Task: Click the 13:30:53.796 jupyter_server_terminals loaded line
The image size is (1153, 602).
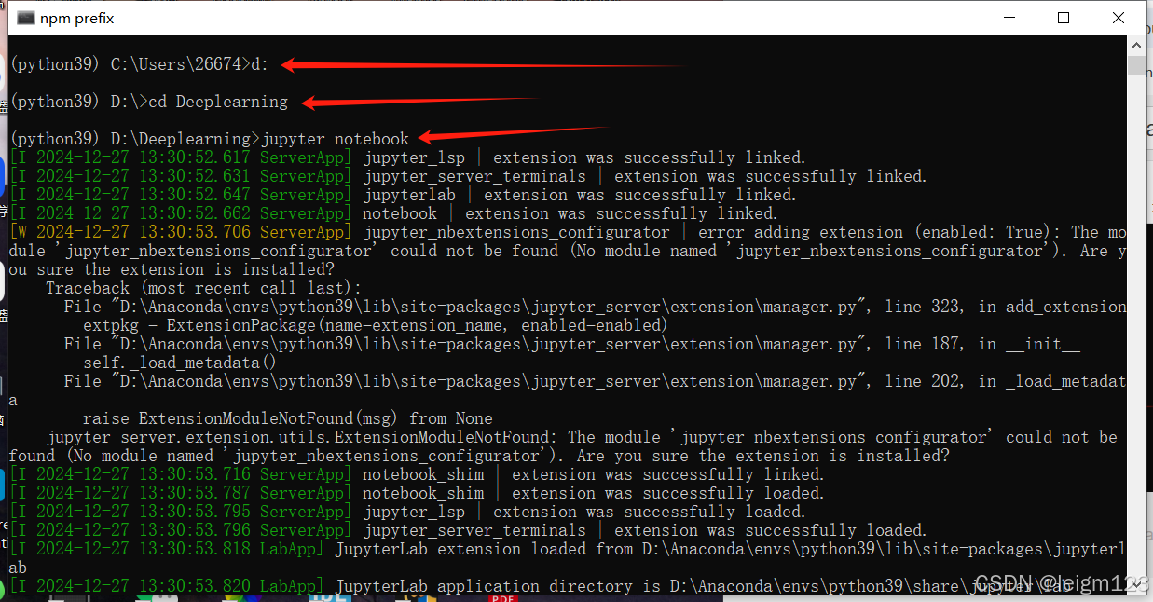Action: pos(468,530)
